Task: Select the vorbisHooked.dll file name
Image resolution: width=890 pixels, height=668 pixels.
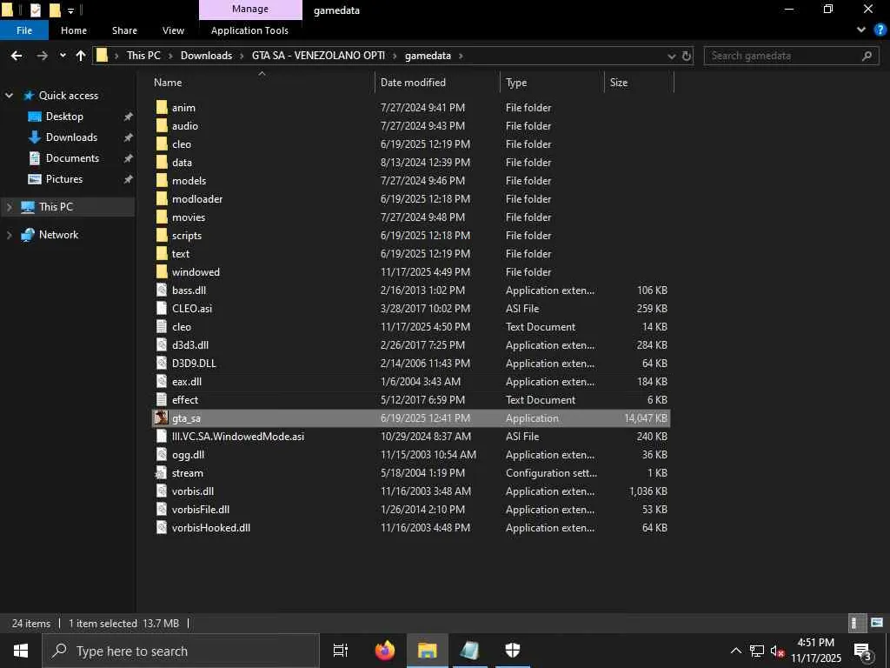Action: 211,528
